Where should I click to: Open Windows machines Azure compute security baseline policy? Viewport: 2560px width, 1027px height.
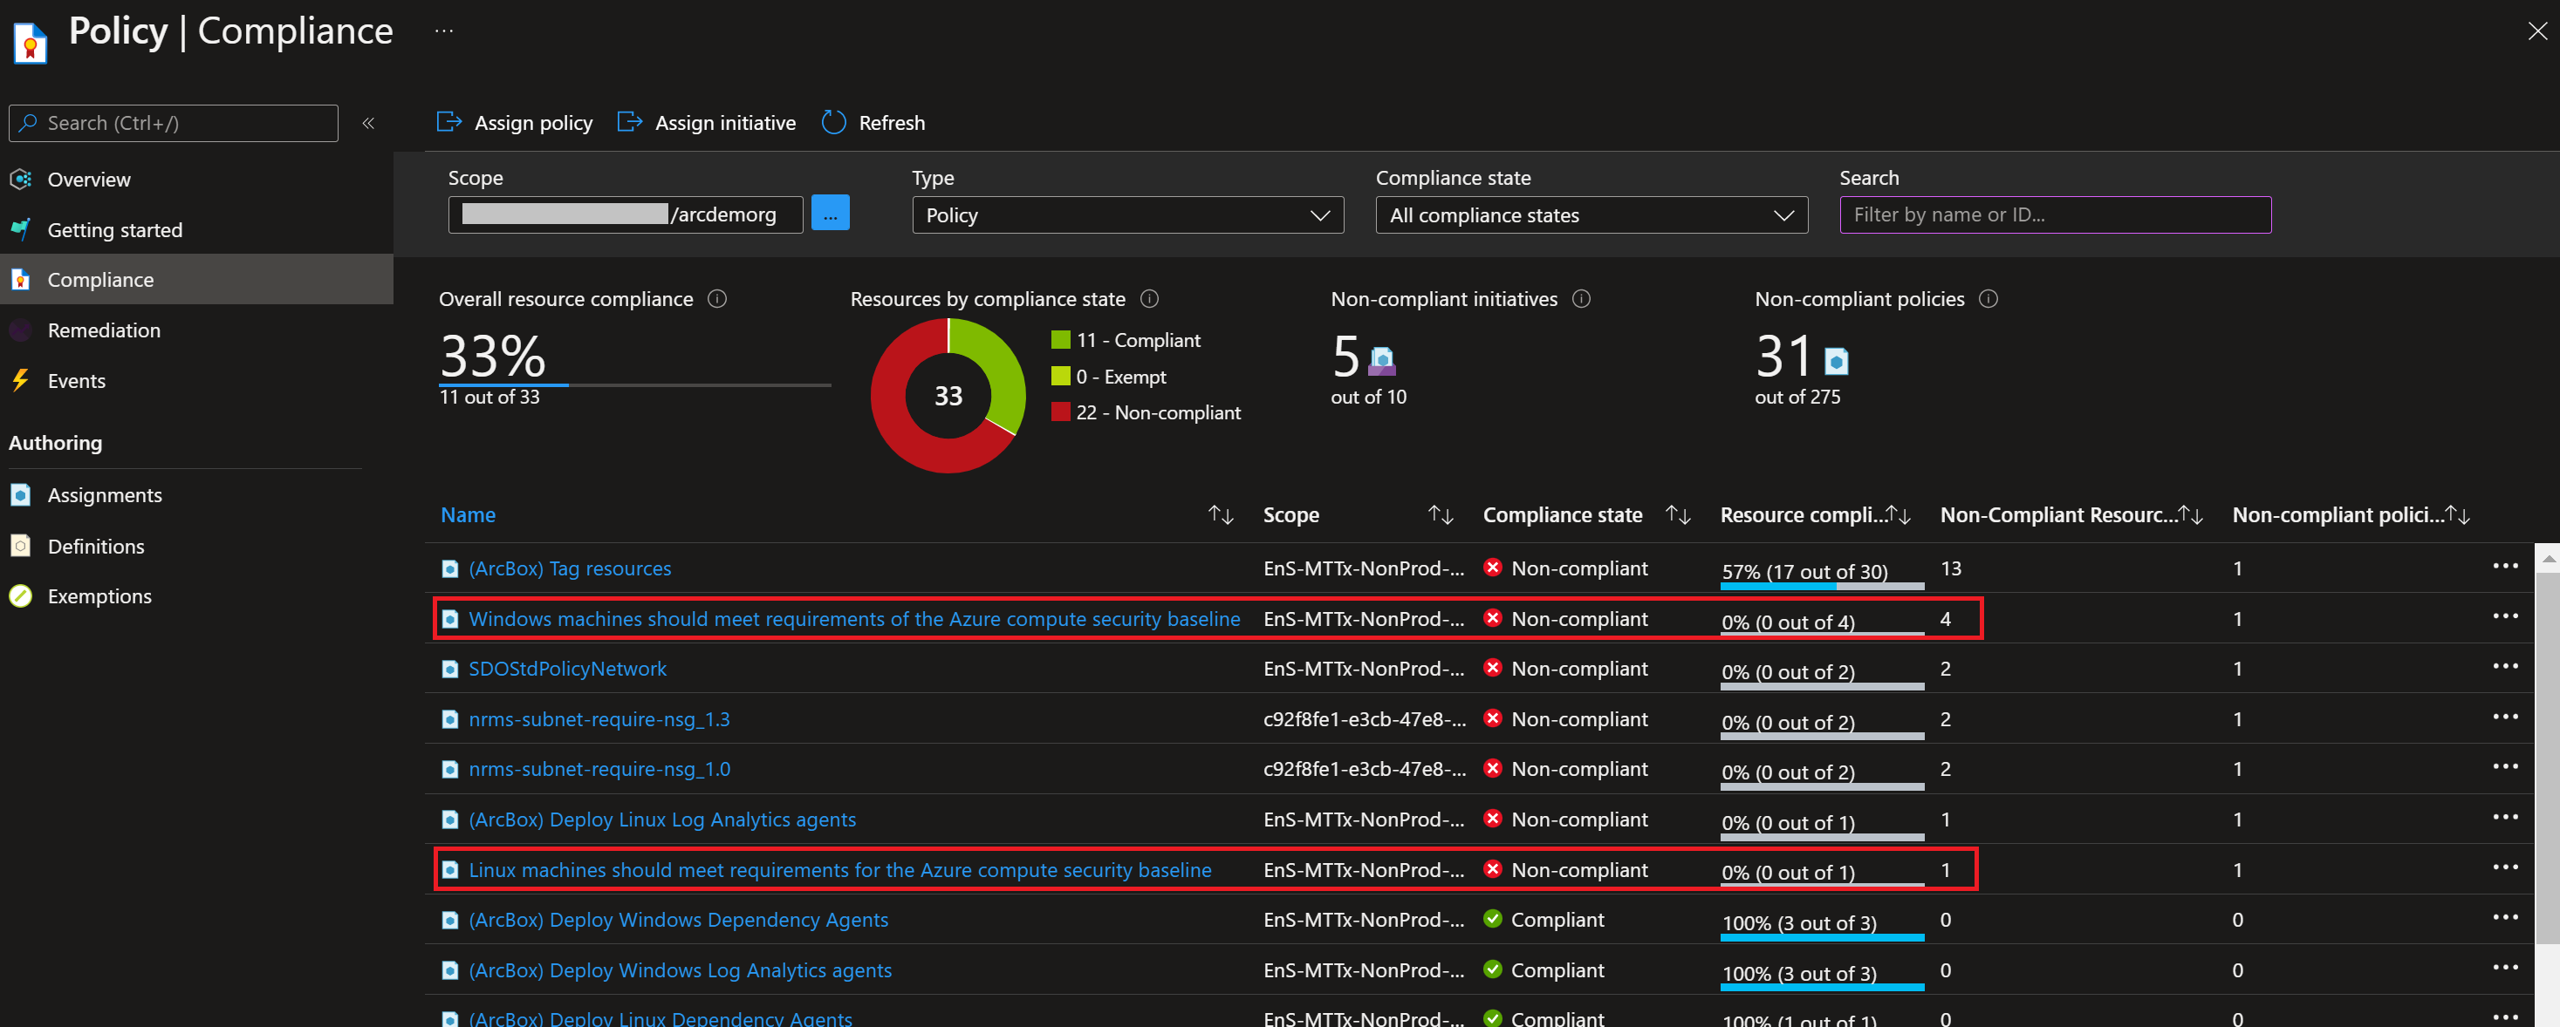(x=853, y=619)
